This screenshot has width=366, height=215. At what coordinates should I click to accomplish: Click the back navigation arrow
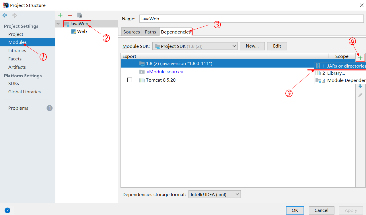coord(5,15)
